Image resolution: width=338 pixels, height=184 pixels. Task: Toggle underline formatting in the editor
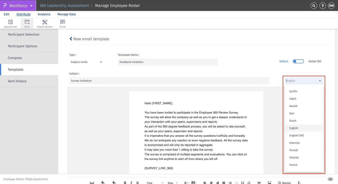[138, 182]
